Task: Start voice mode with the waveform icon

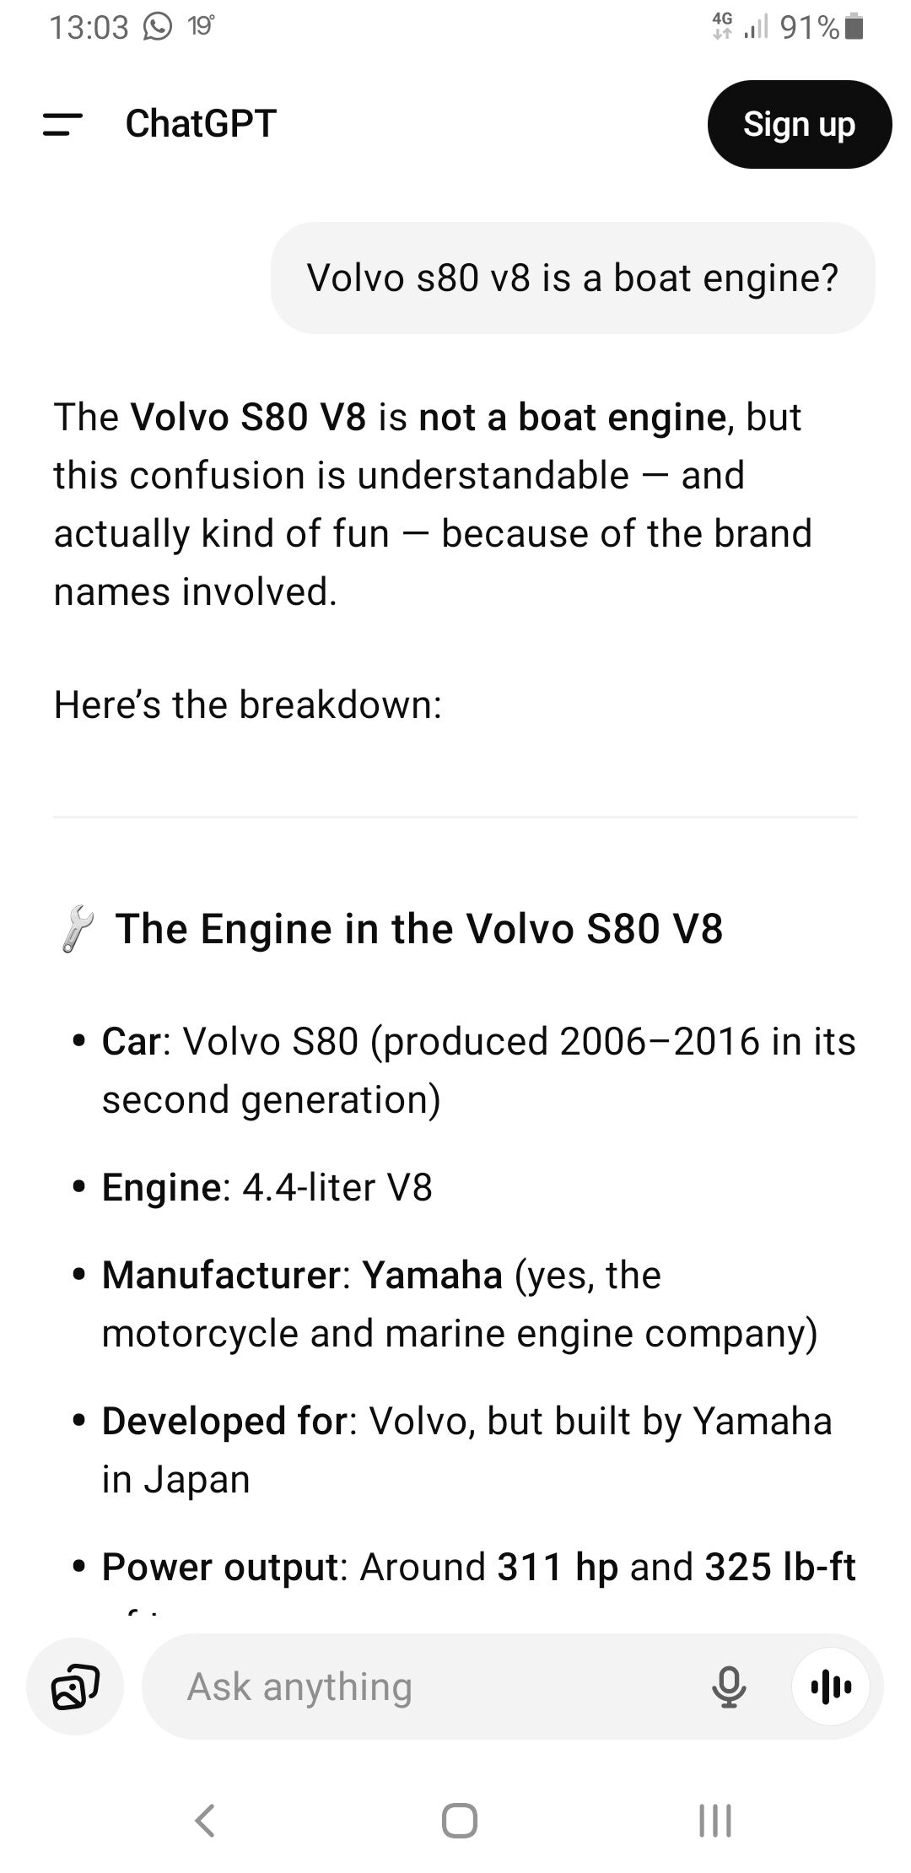Action: tap(831, 1687)
